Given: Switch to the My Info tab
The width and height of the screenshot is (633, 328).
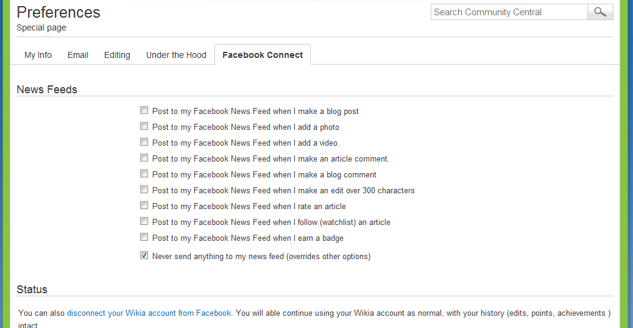Looking at the screenshot, I should click(38, 55).
